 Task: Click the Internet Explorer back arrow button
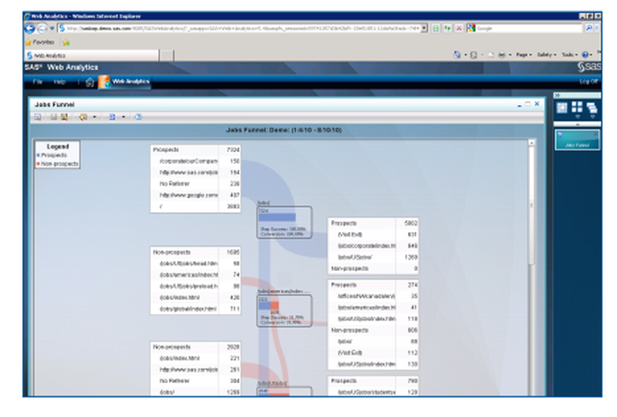click(x=30, y=28)
